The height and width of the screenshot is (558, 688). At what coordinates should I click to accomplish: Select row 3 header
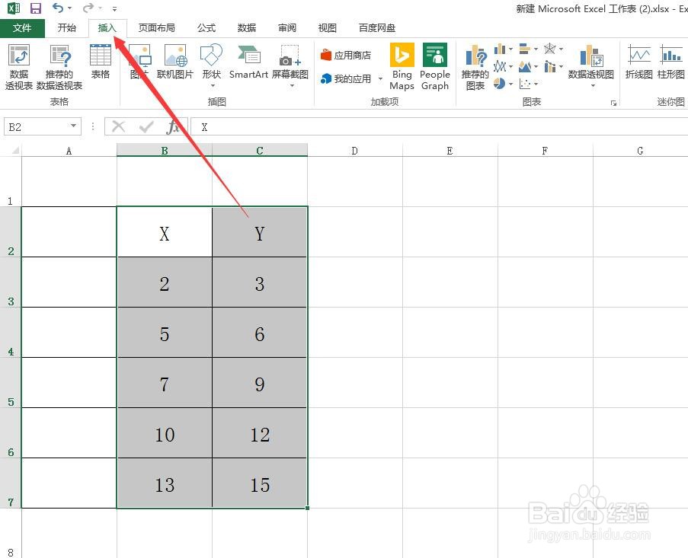point(11,282)
